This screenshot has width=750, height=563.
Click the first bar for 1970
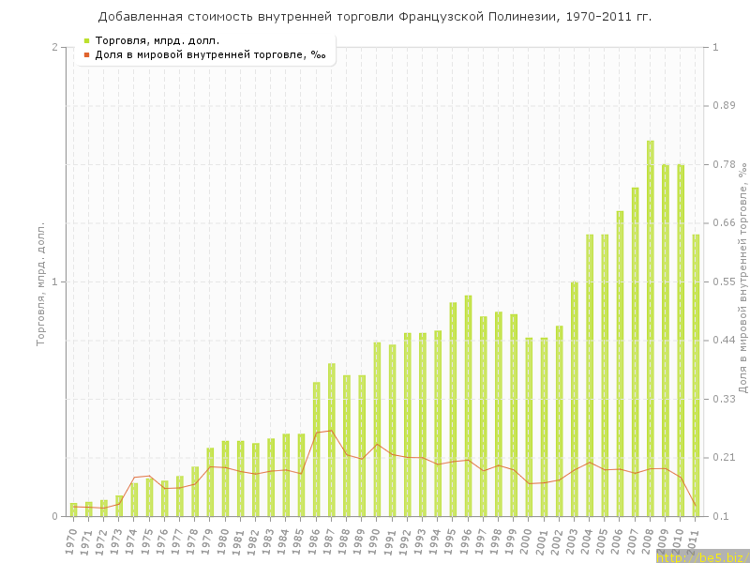(73, 510)
